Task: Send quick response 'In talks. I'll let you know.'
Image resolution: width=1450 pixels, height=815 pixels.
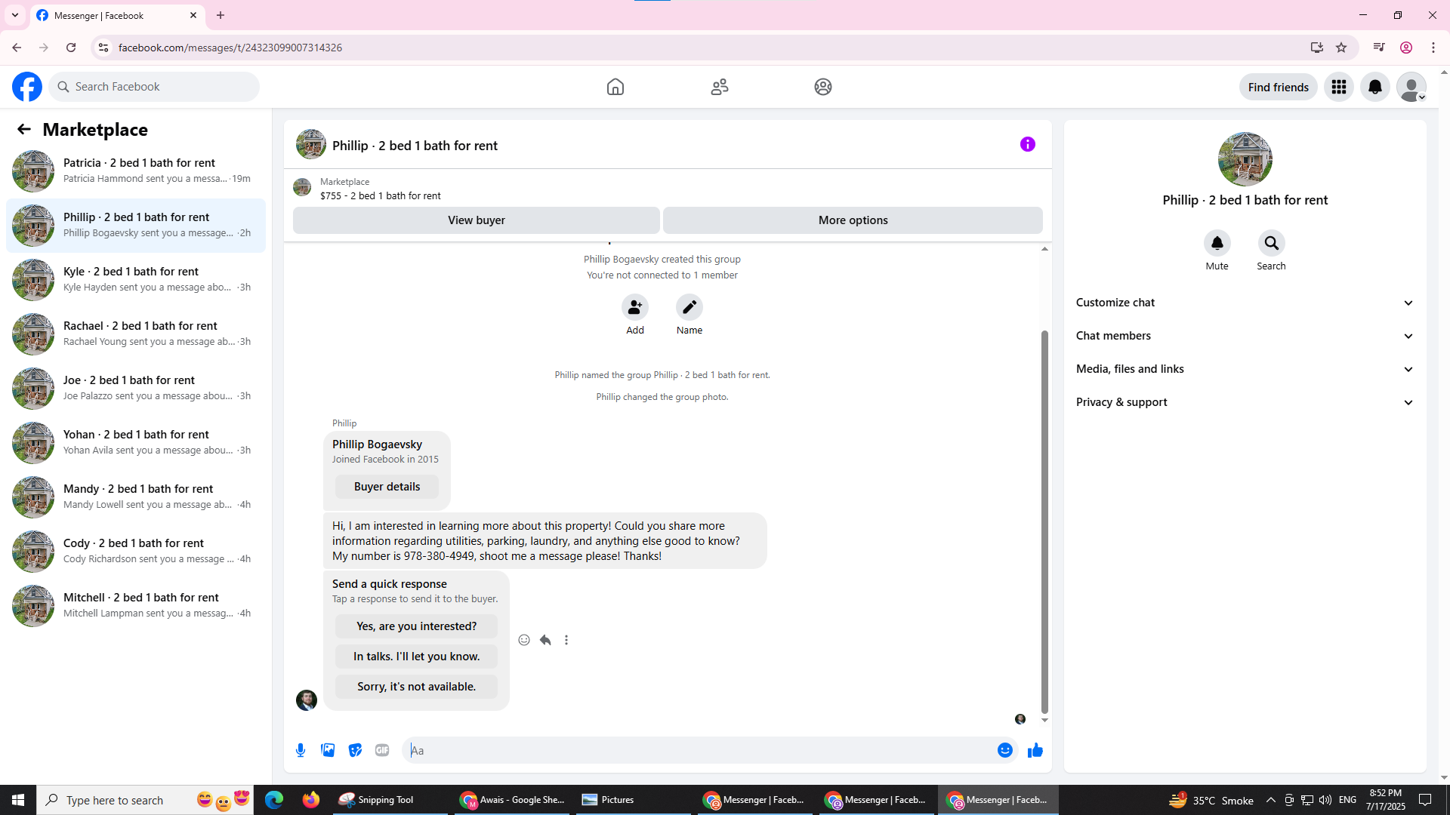Action: [416, 657]
